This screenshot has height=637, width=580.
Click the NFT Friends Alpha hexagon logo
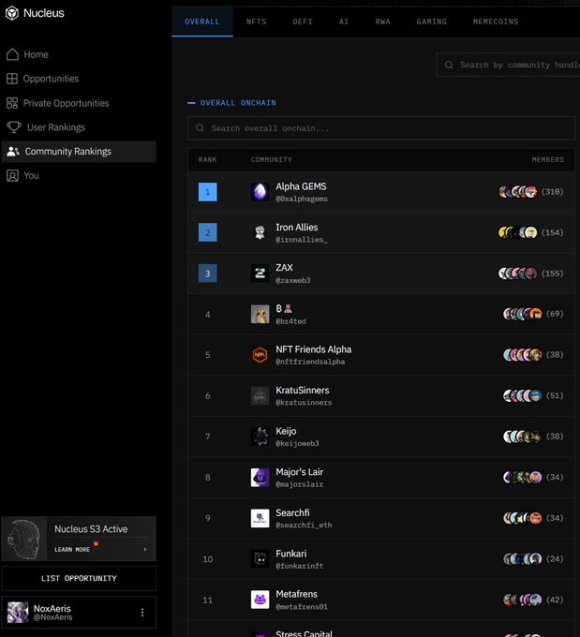point(260,355)
